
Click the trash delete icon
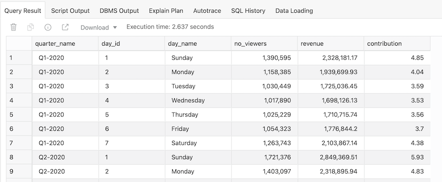14,27
